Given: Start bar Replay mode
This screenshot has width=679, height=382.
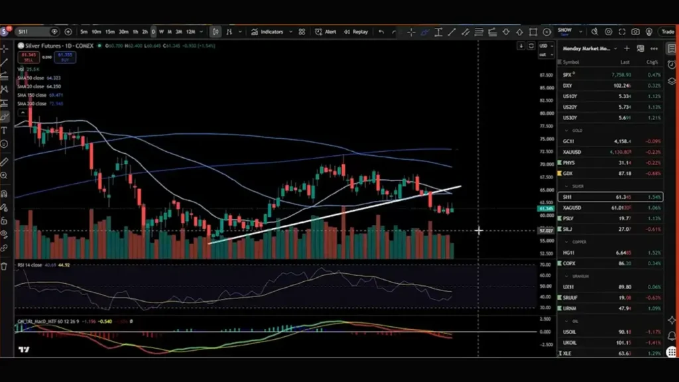Looking at the screenshot, I should click(356, 32).
